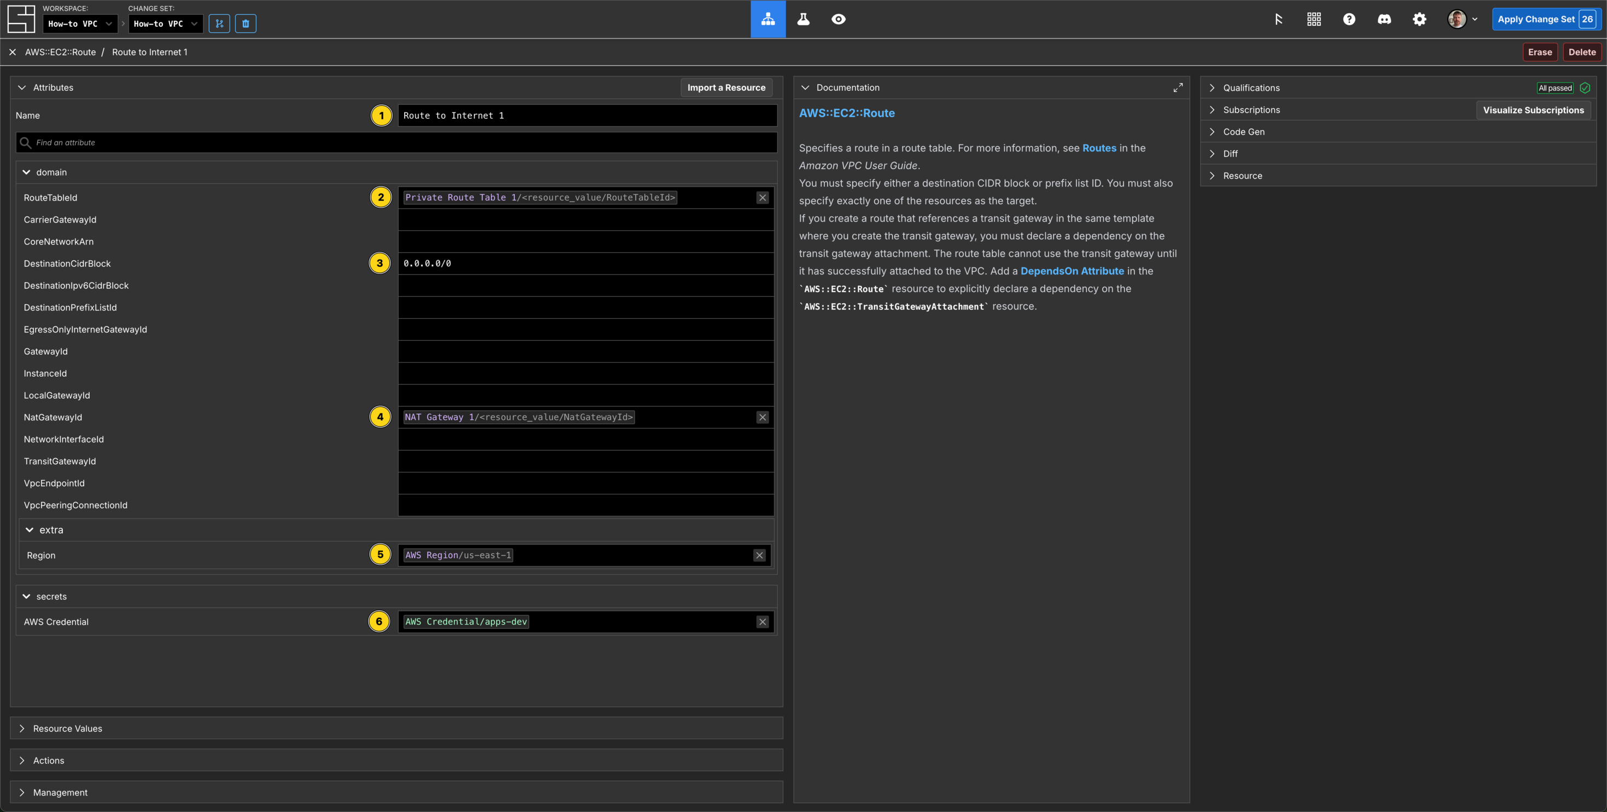1607x812 pixels.
Task: Click the empty InstanceId field
Action: point(586,373)
